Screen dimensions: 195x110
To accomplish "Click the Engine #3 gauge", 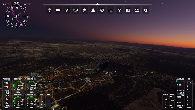I will click(18, 101).
